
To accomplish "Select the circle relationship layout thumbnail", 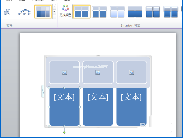I will coord(7,12).
